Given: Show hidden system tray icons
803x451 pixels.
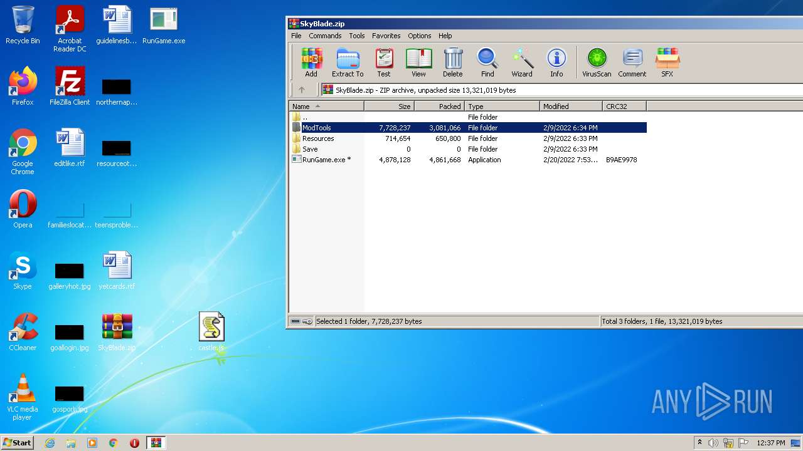Looking at the screenshot, I should pyautogui.click(x=699, y=443).
